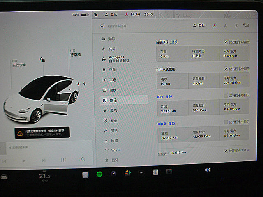Tap the 21.0 cabin temperature setting
Image resolution: width=263 pixels, height=197 pixels.
pos(45,176)
